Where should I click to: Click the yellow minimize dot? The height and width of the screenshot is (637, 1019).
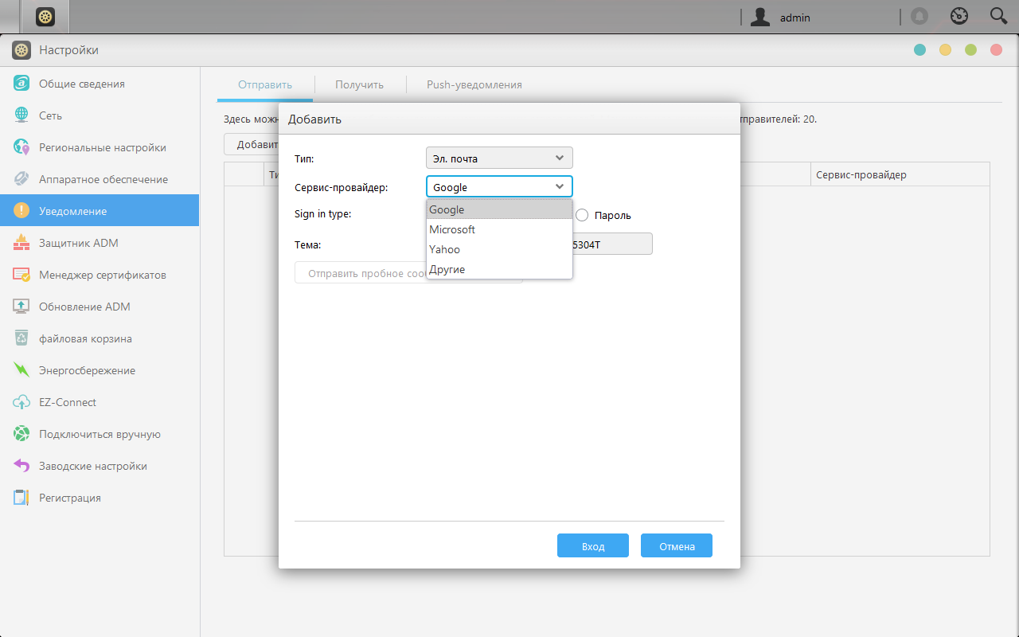945,50
